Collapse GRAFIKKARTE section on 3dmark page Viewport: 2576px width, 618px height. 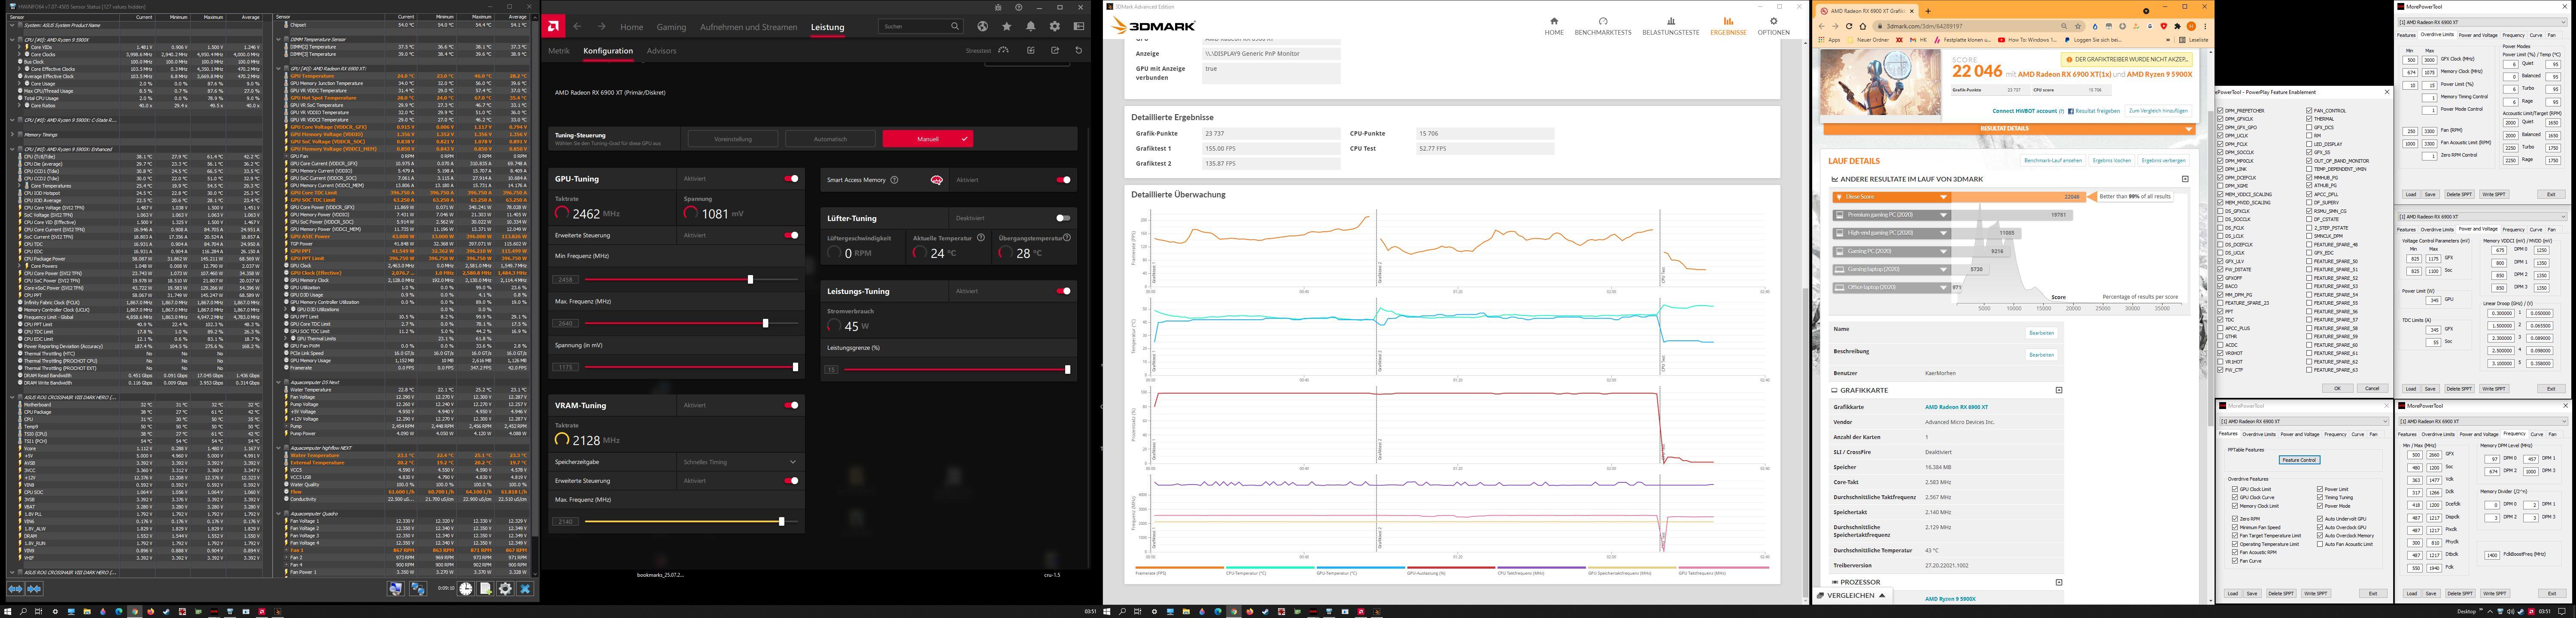[x=2059, y=390]
